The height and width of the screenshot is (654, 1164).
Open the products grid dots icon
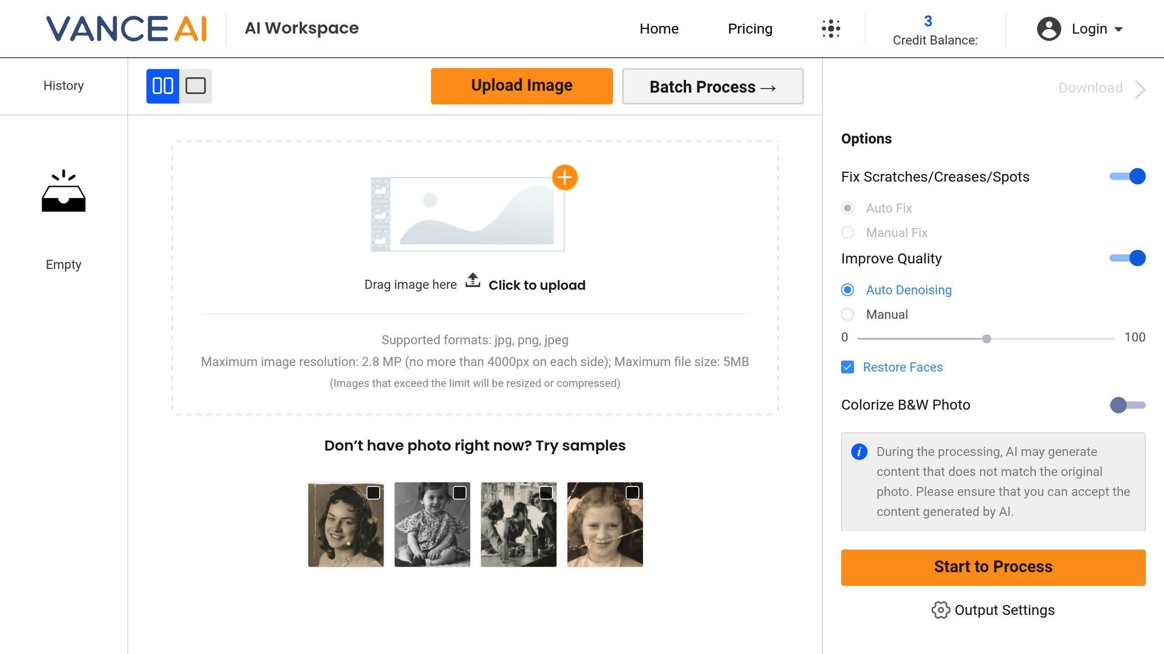click(830, 28)
